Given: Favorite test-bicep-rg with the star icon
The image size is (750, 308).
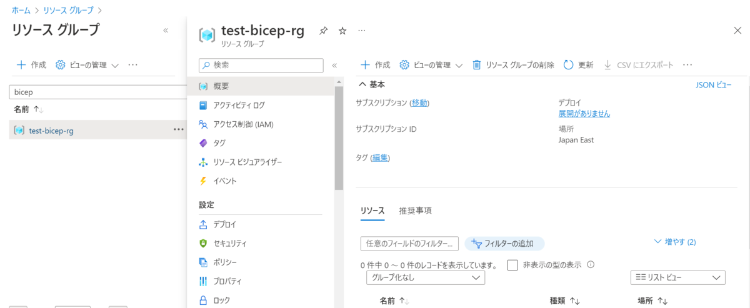Looking at the screenshot, I should click(x=342, y=31).
